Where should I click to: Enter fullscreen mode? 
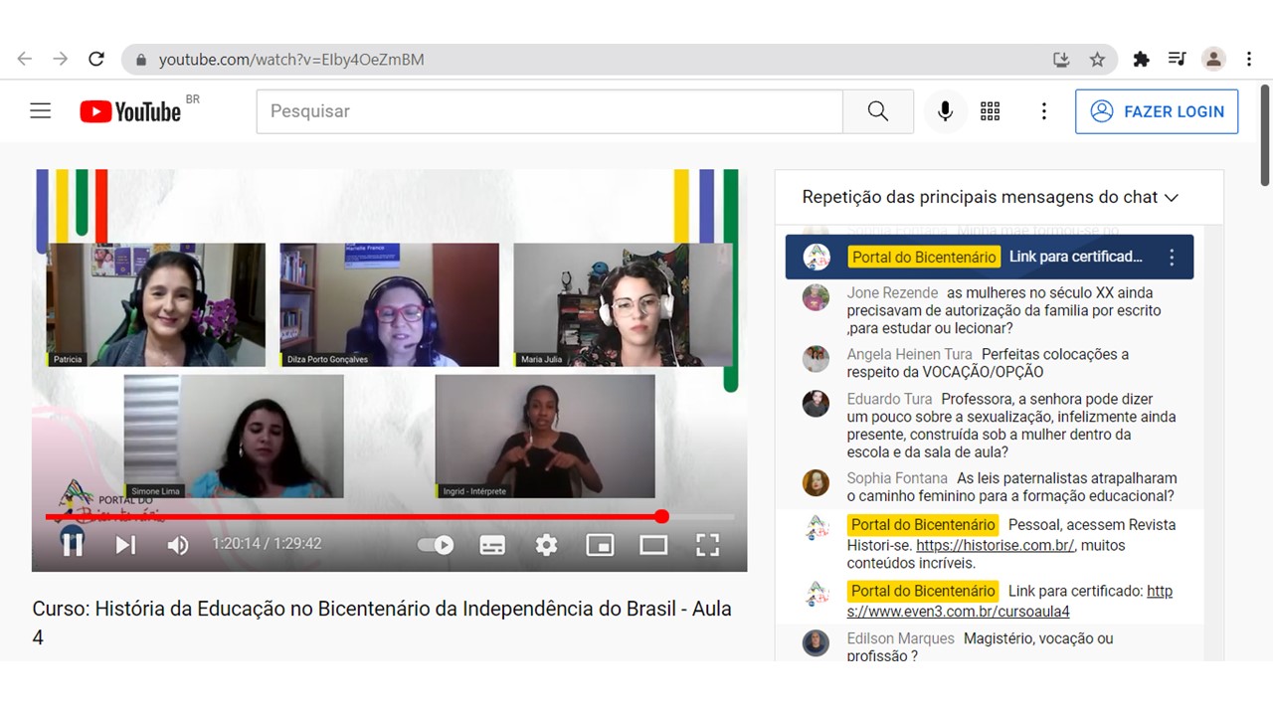[707, 545]
